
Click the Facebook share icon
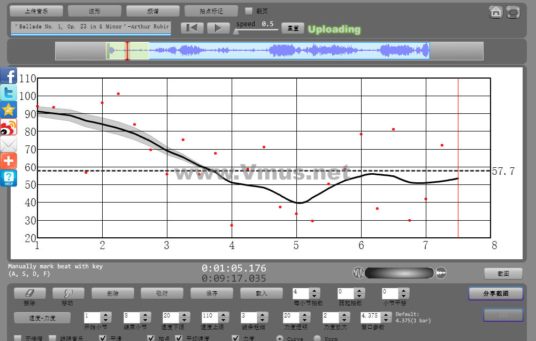[x=9, y=76]
